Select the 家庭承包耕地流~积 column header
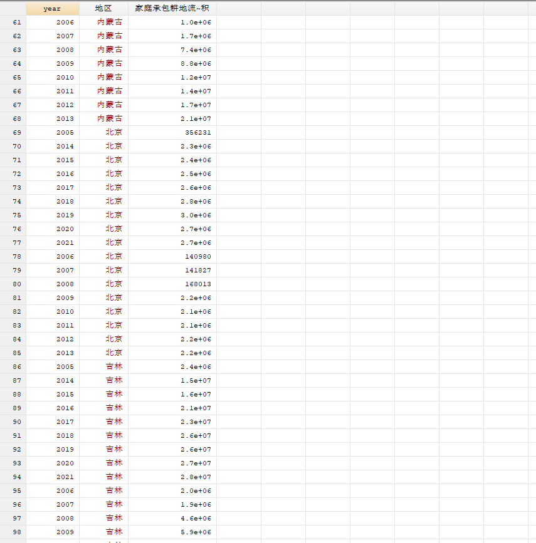 click(x=172, y=9)
